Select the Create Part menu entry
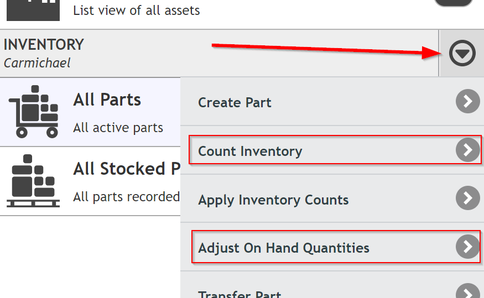The height and width of the screenshot is (298, 484). pyautogui.click(x=332, y=102)
